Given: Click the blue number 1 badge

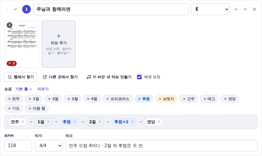Looking at the screenshot, I should point(26,9).
